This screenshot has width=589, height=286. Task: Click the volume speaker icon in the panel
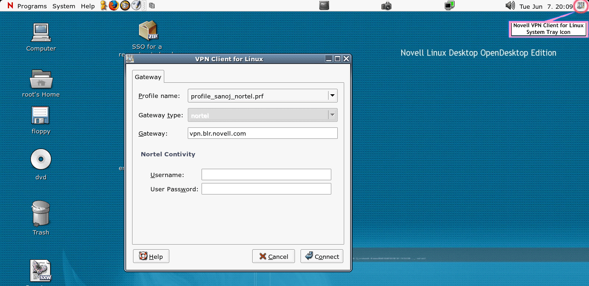[x=510, y=6]
